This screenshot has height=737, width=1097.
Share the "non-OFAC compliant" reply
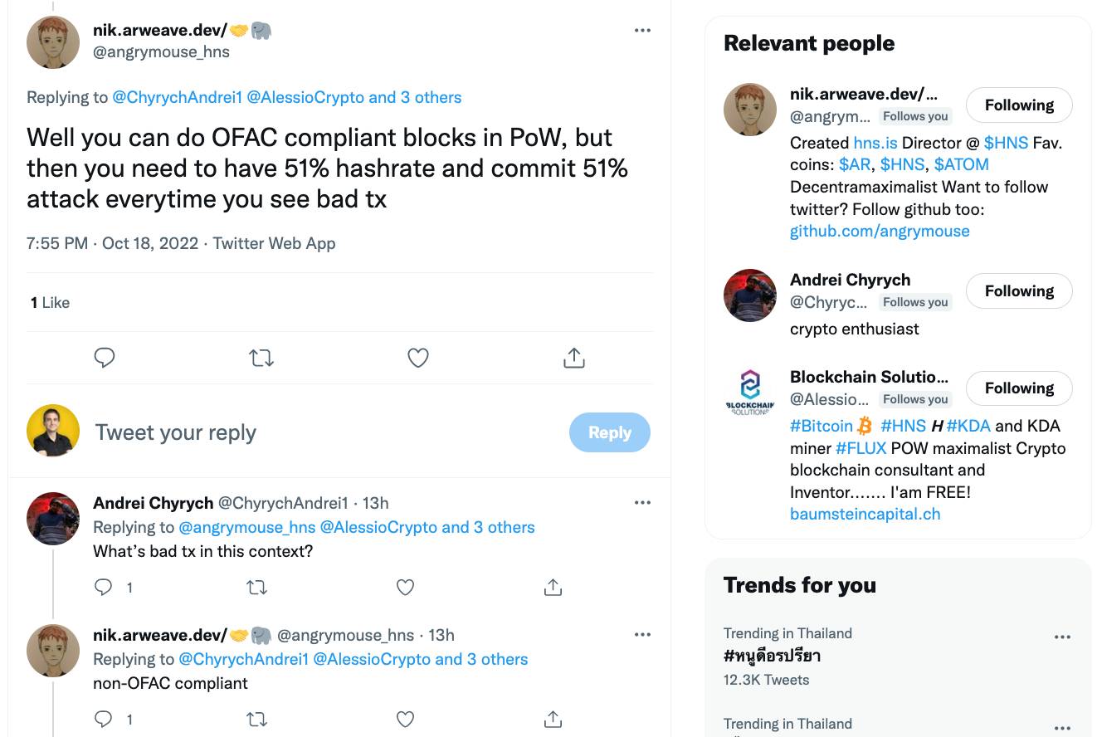pyautogui.click(x=553, y=719)
